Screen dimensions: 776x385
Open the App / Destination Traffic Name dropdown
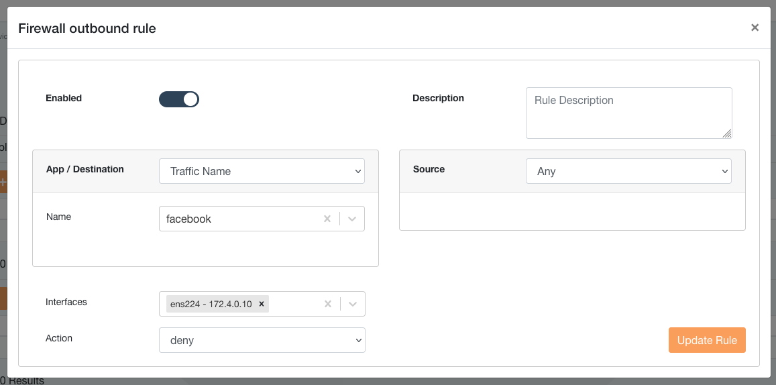click(x=262, y=171)
